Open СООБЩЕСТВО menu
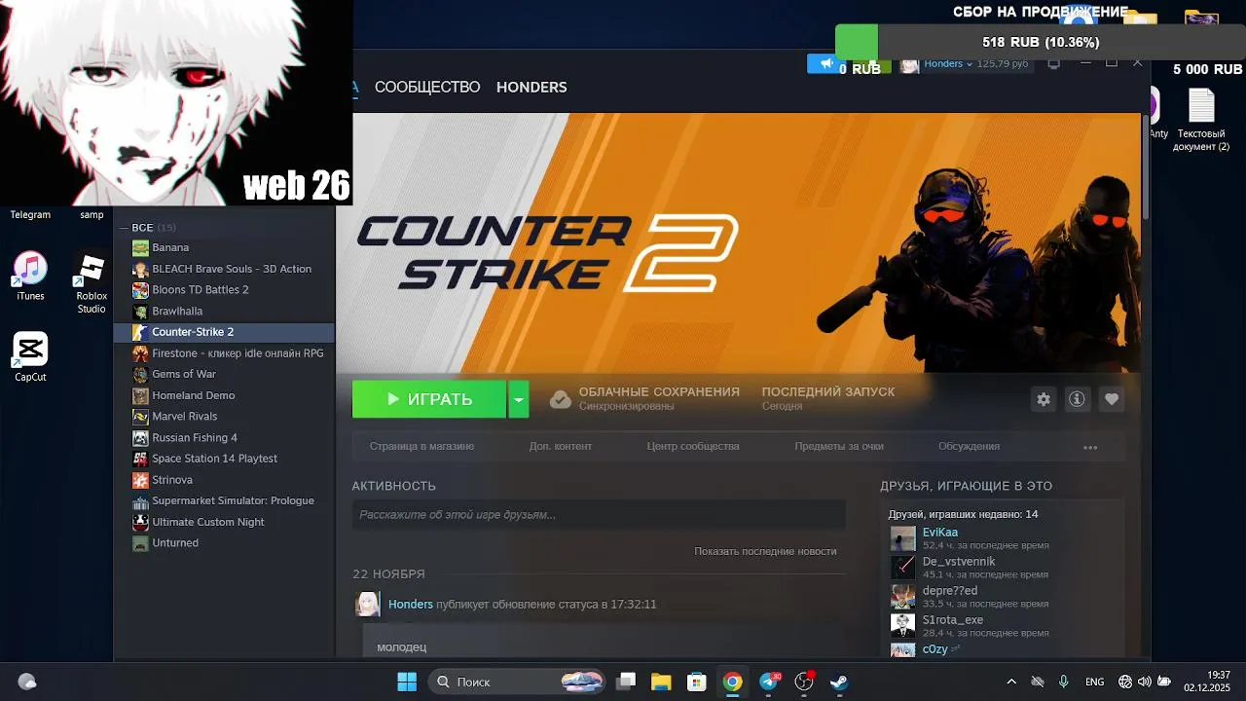 (x=427, y=87)
